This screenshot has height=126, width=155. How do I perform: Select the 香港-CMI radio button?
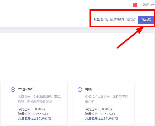pos(13,90)
